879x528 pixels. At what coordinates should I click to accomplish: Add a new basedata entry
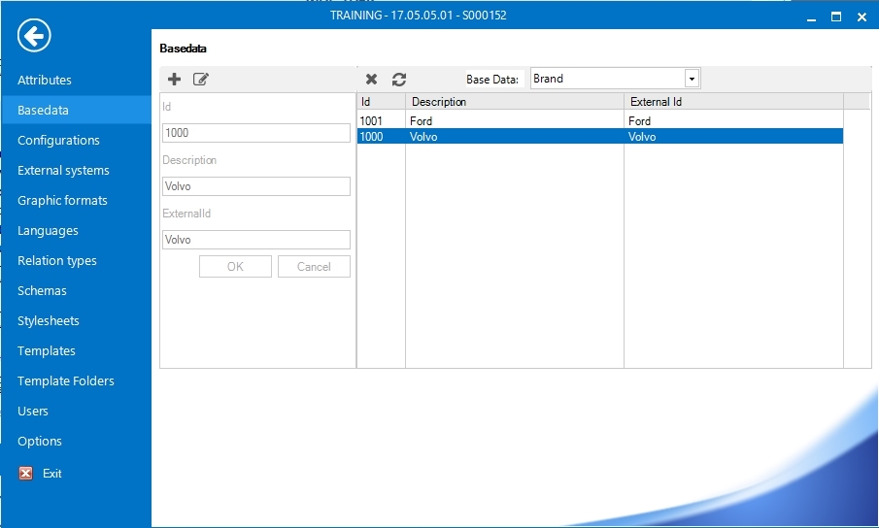[175, 80]
